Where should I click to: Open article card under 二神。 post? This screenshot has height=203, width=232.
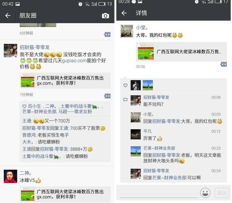[65, 194]
